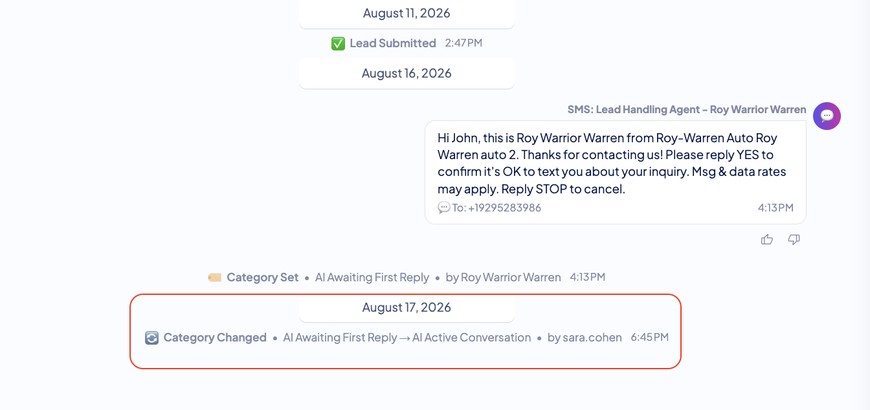Open the purple chat bubble avatar
This screenshot has height=410, width=870.
pyautogui.click(x=827, y=116)
